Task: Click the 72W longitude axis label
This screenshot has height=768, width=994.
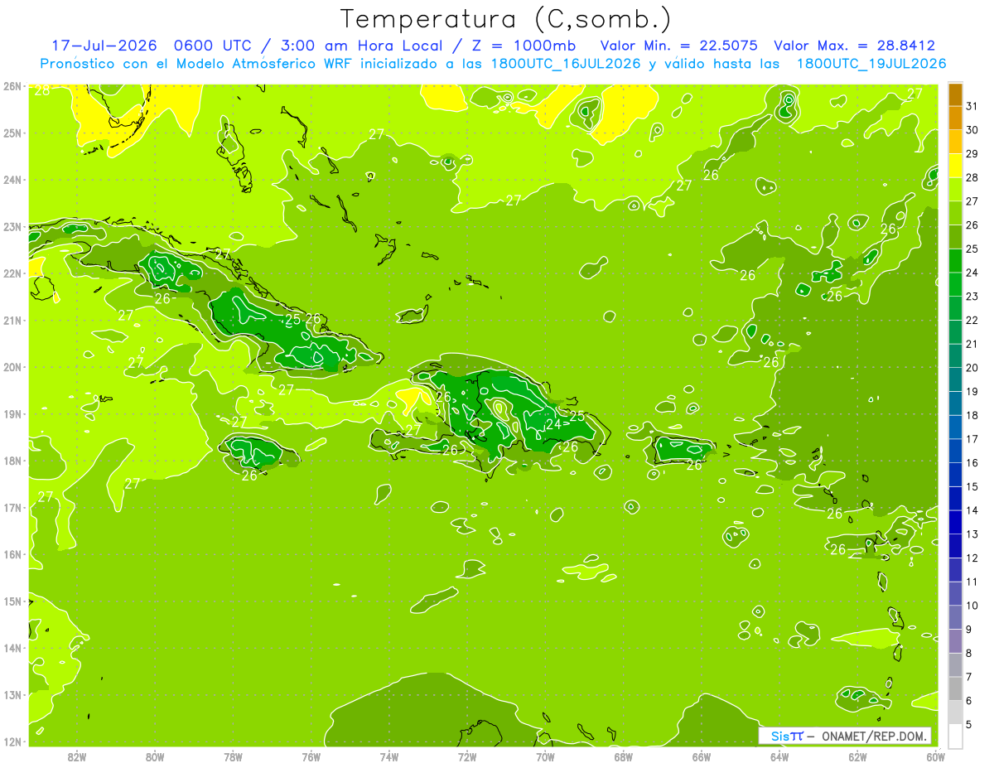Action: (x=467, y=756)
